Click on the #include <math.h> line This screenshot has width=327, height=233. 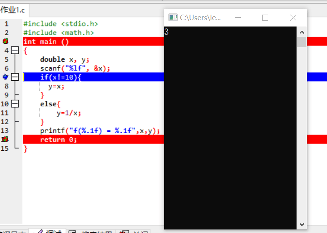pos(59,33)
